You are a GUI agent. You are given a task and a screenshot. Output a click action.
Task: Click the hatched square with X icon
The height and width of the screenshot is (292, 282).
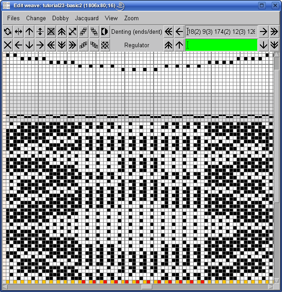(51, 31)
